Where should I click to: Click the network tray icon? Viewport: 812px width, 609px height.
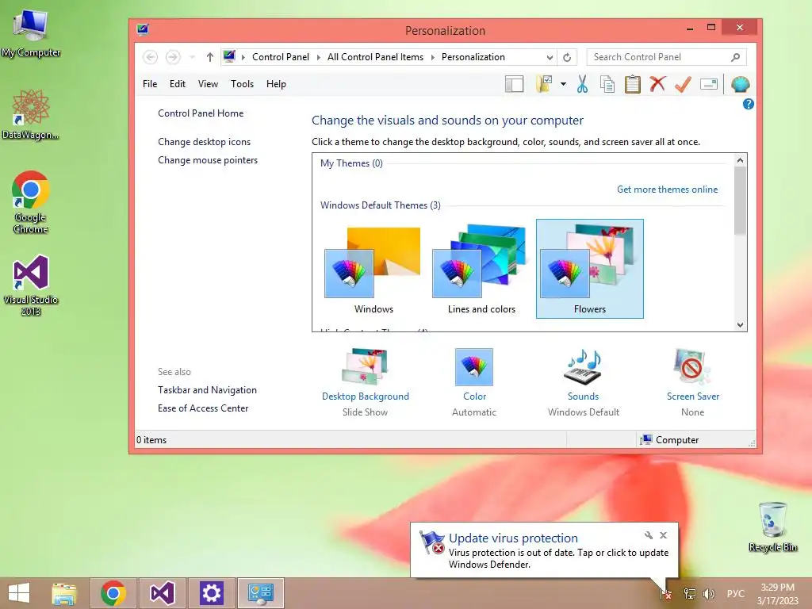pyautogui.click(x=689, y=593)
